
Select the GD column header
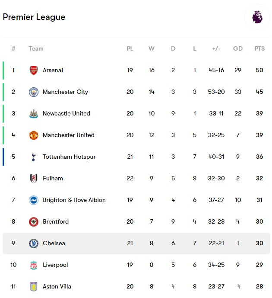pyautogui.click(x=237, y=48)
